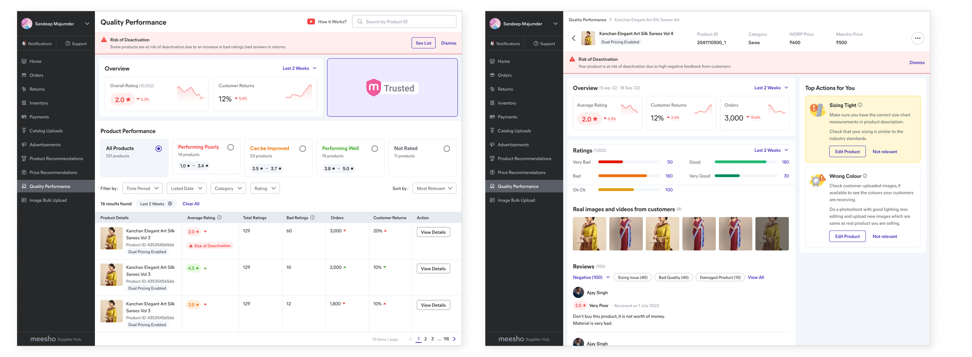Open the first customer image thumbnail

click(589, 233)
